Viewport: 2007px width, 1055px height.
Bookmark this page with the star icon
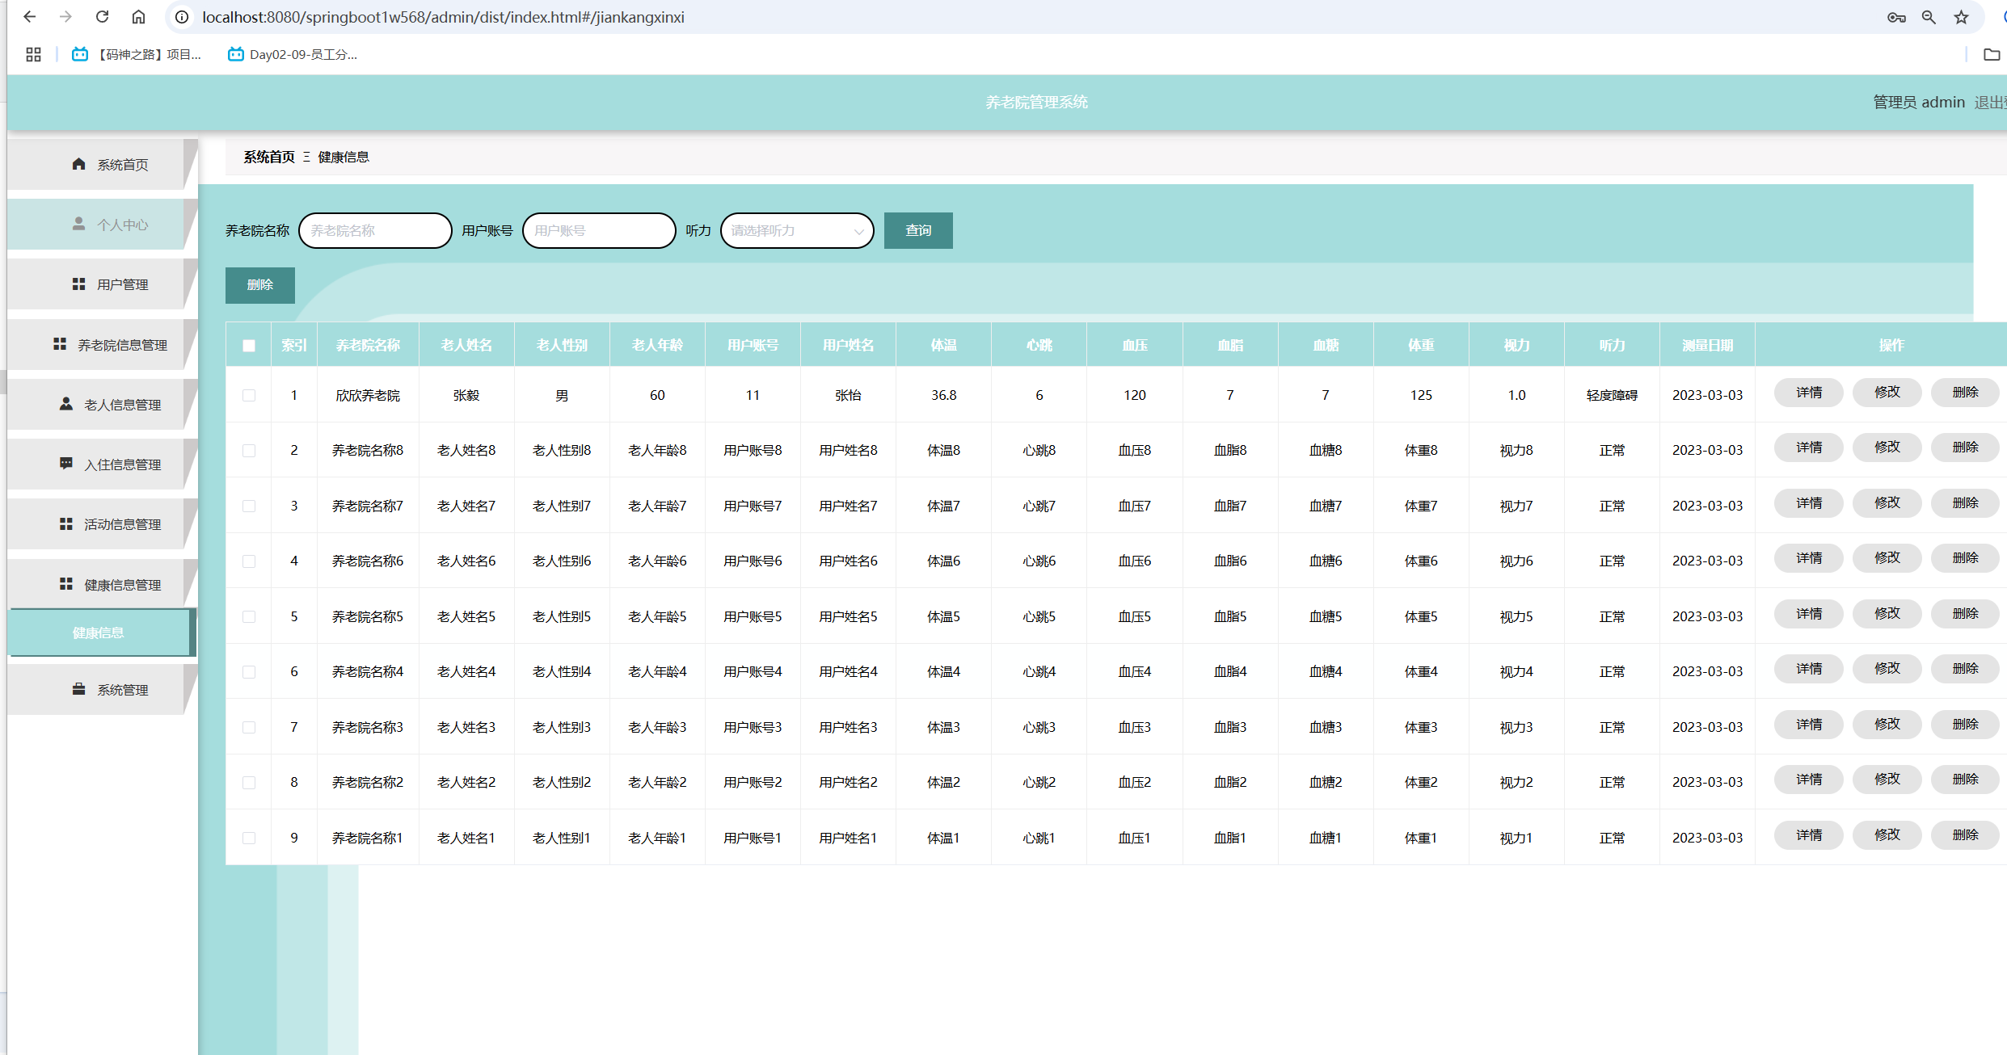pyautogui.click(x=1961, y=17)
